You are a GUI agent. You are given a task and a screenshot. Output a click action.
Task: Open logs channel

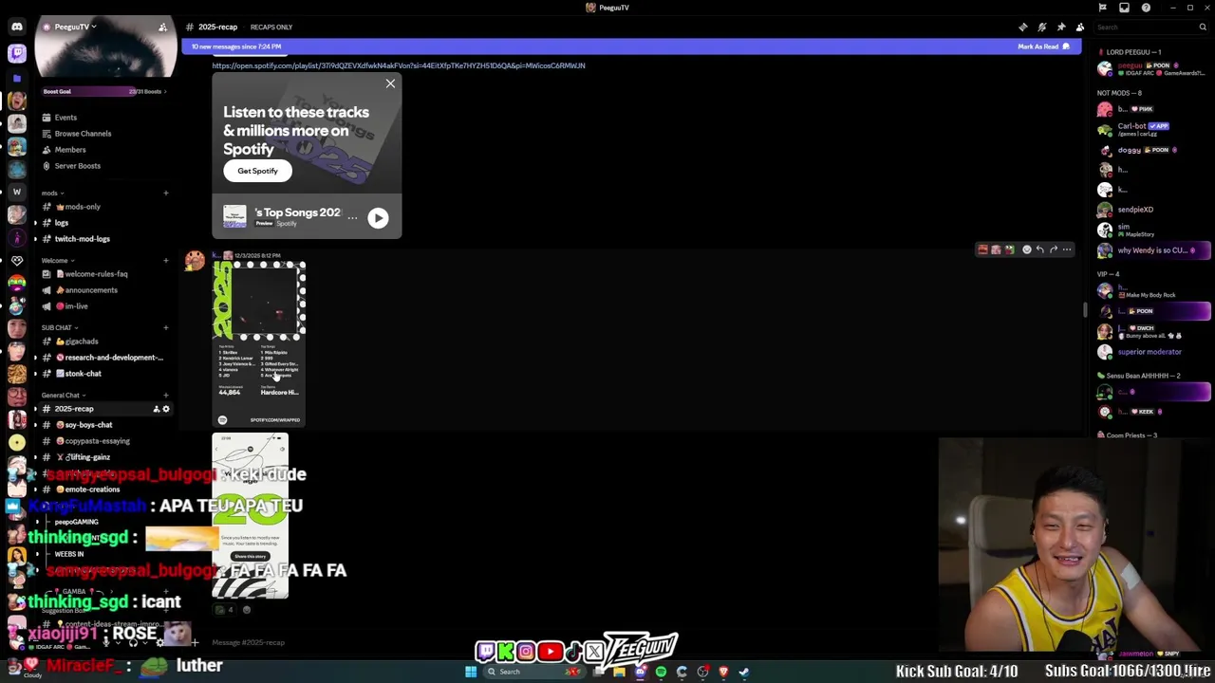[x=62, y=223]
